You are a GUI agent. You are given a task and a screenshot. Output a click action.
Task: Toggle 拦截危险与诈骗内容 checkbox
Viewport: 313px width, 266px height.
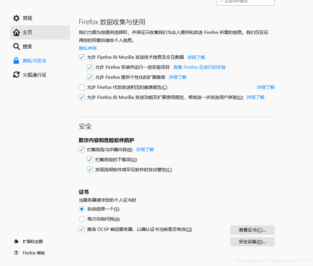pyautogui.click(x=82, y=149)
